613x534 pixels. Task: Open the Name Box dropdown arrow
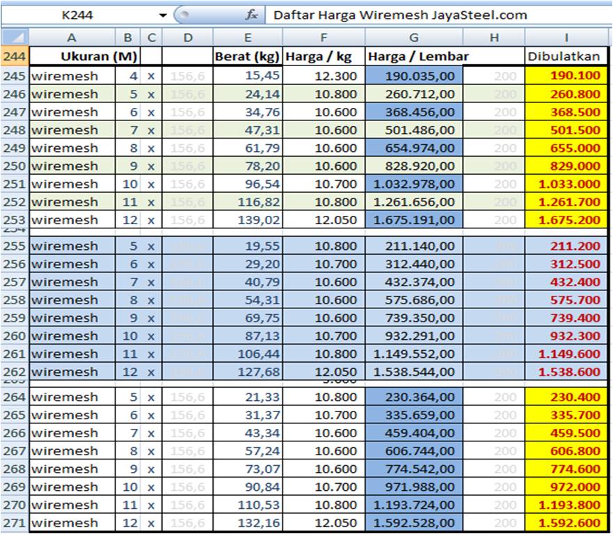163,15
